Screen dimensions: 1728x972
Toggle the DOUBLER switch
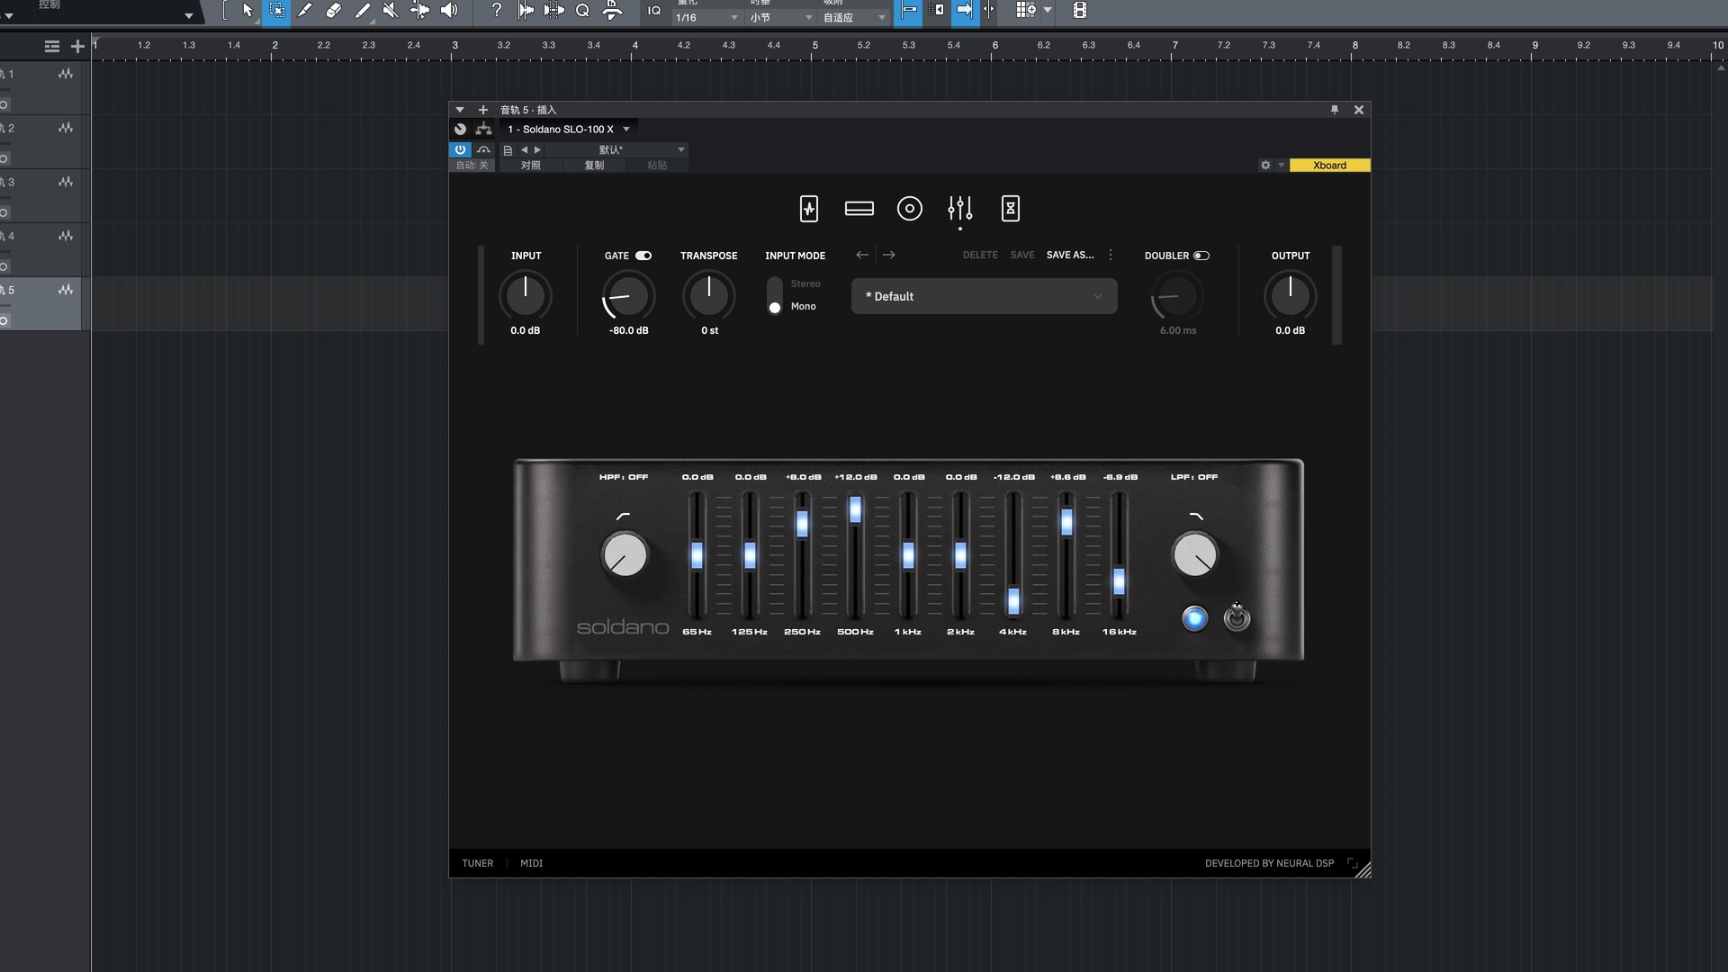[x=1201, y=256]
